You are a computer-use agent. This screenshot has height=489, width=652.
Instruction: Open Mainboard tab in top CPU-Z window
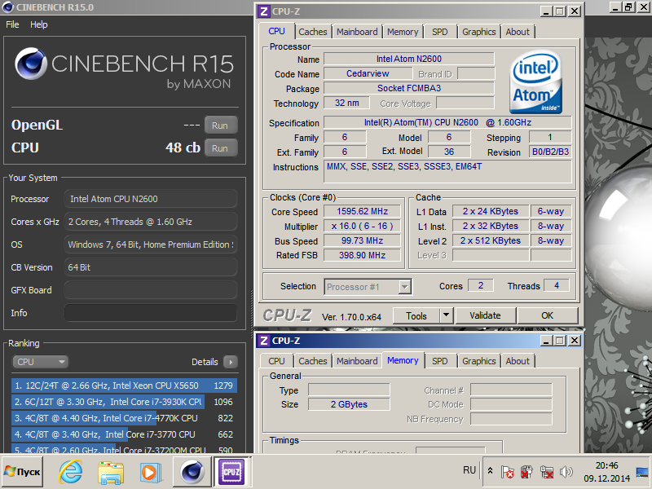(357, 32)
